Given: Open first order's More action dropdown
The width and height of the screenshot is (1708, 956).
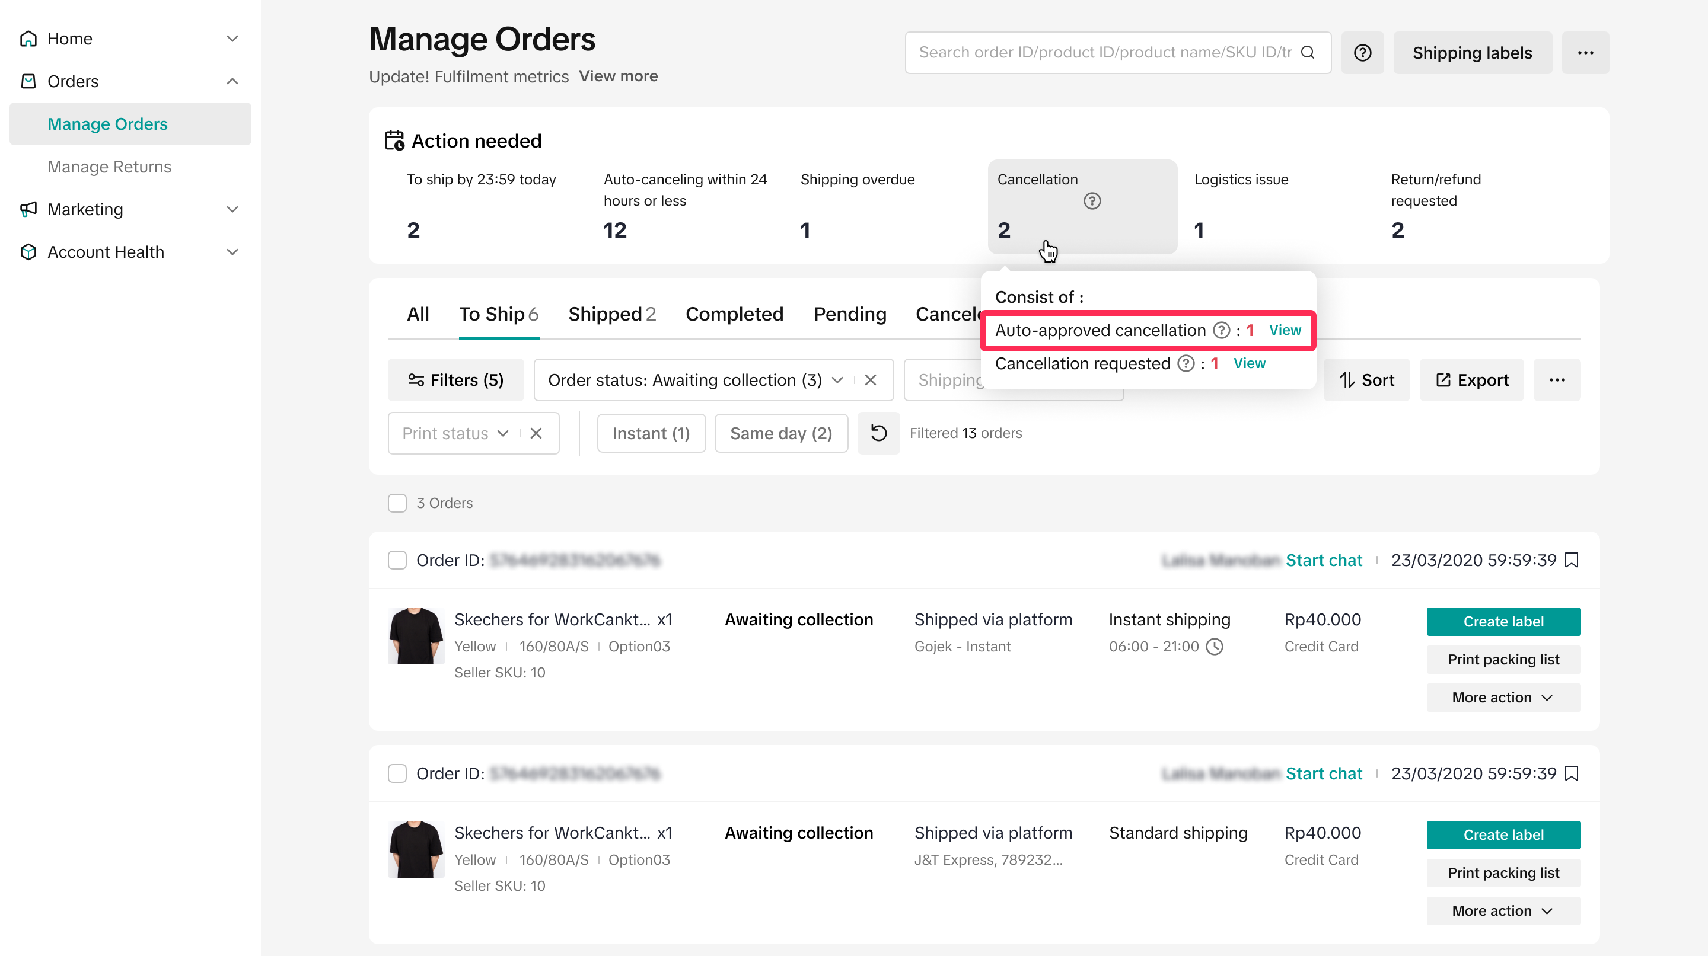Looking at the screenshot, I should coord(1502,697).
